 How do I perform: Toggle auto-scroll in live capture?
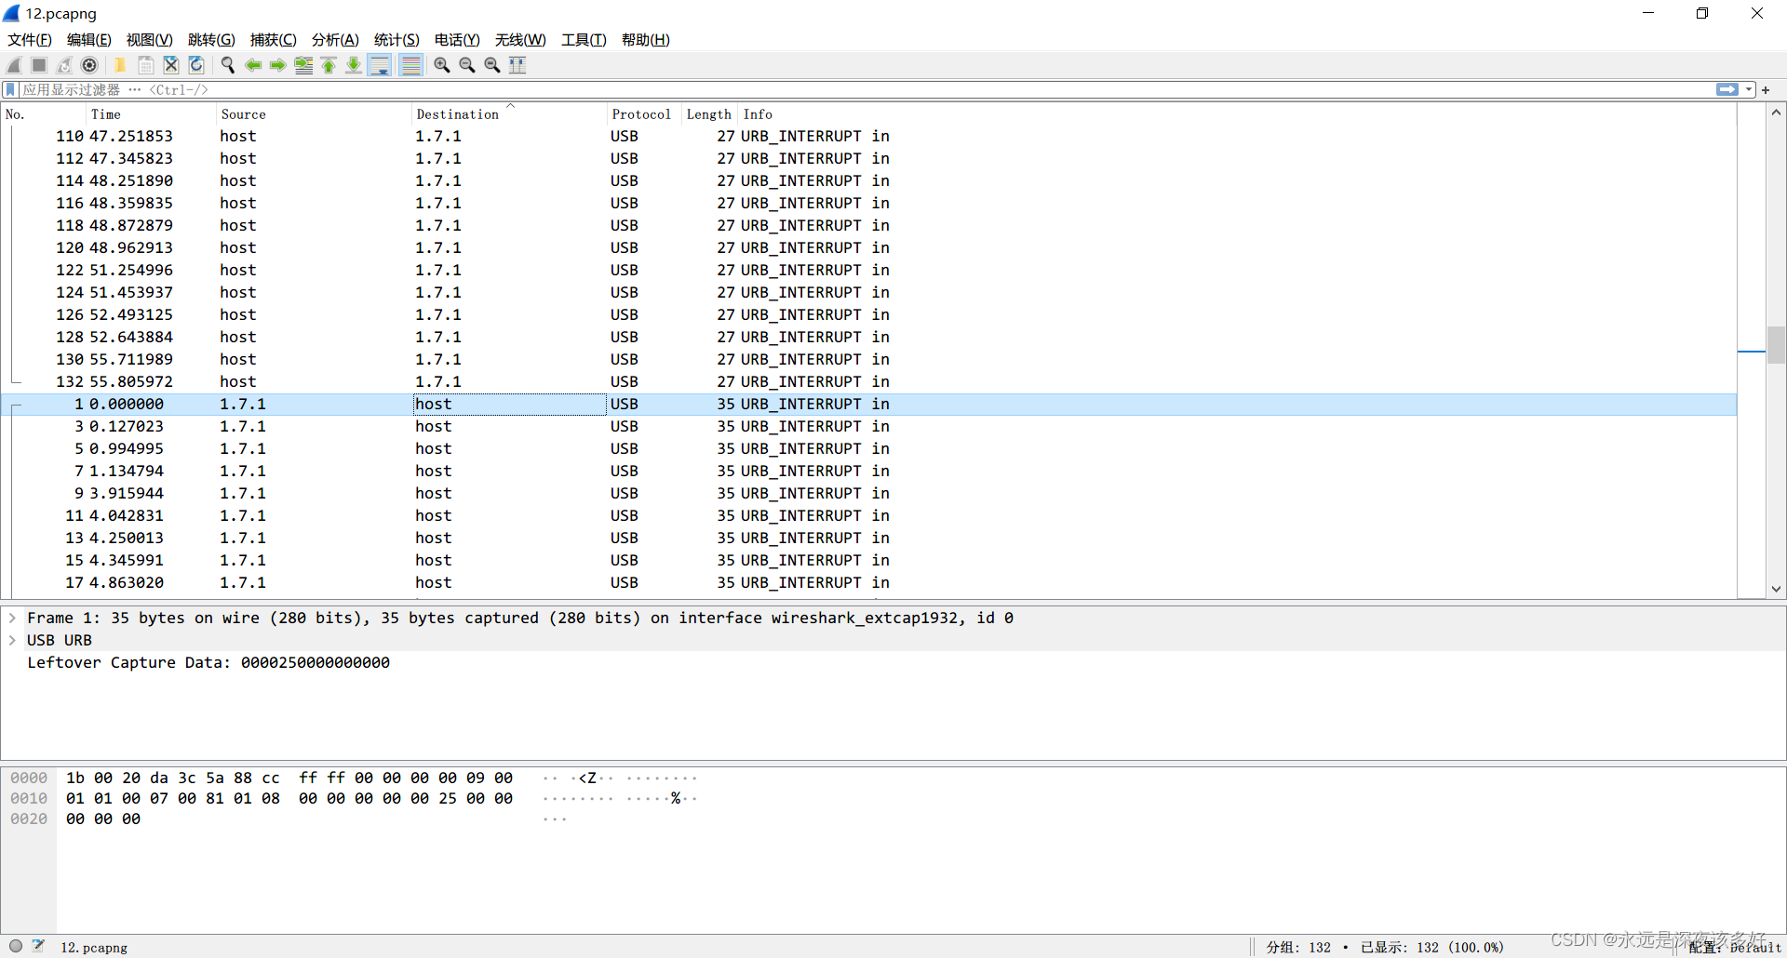coord(379,65)
